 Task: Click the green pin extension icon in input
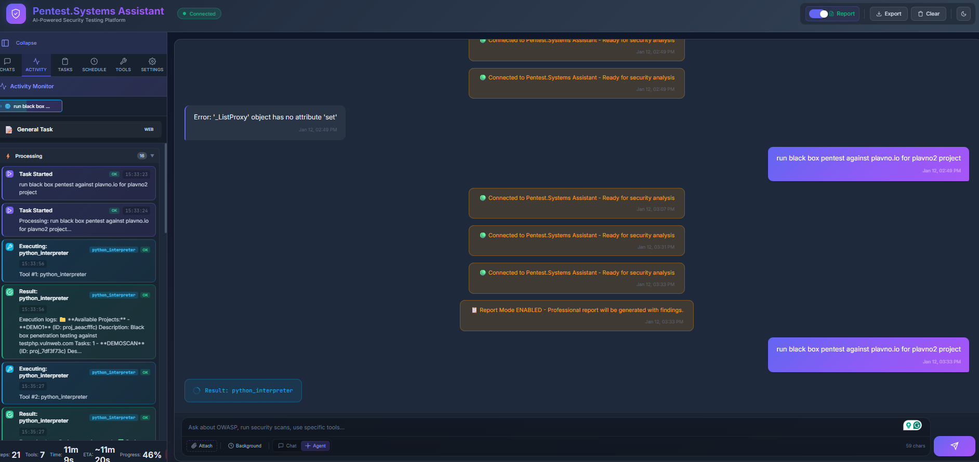point(908,425)
